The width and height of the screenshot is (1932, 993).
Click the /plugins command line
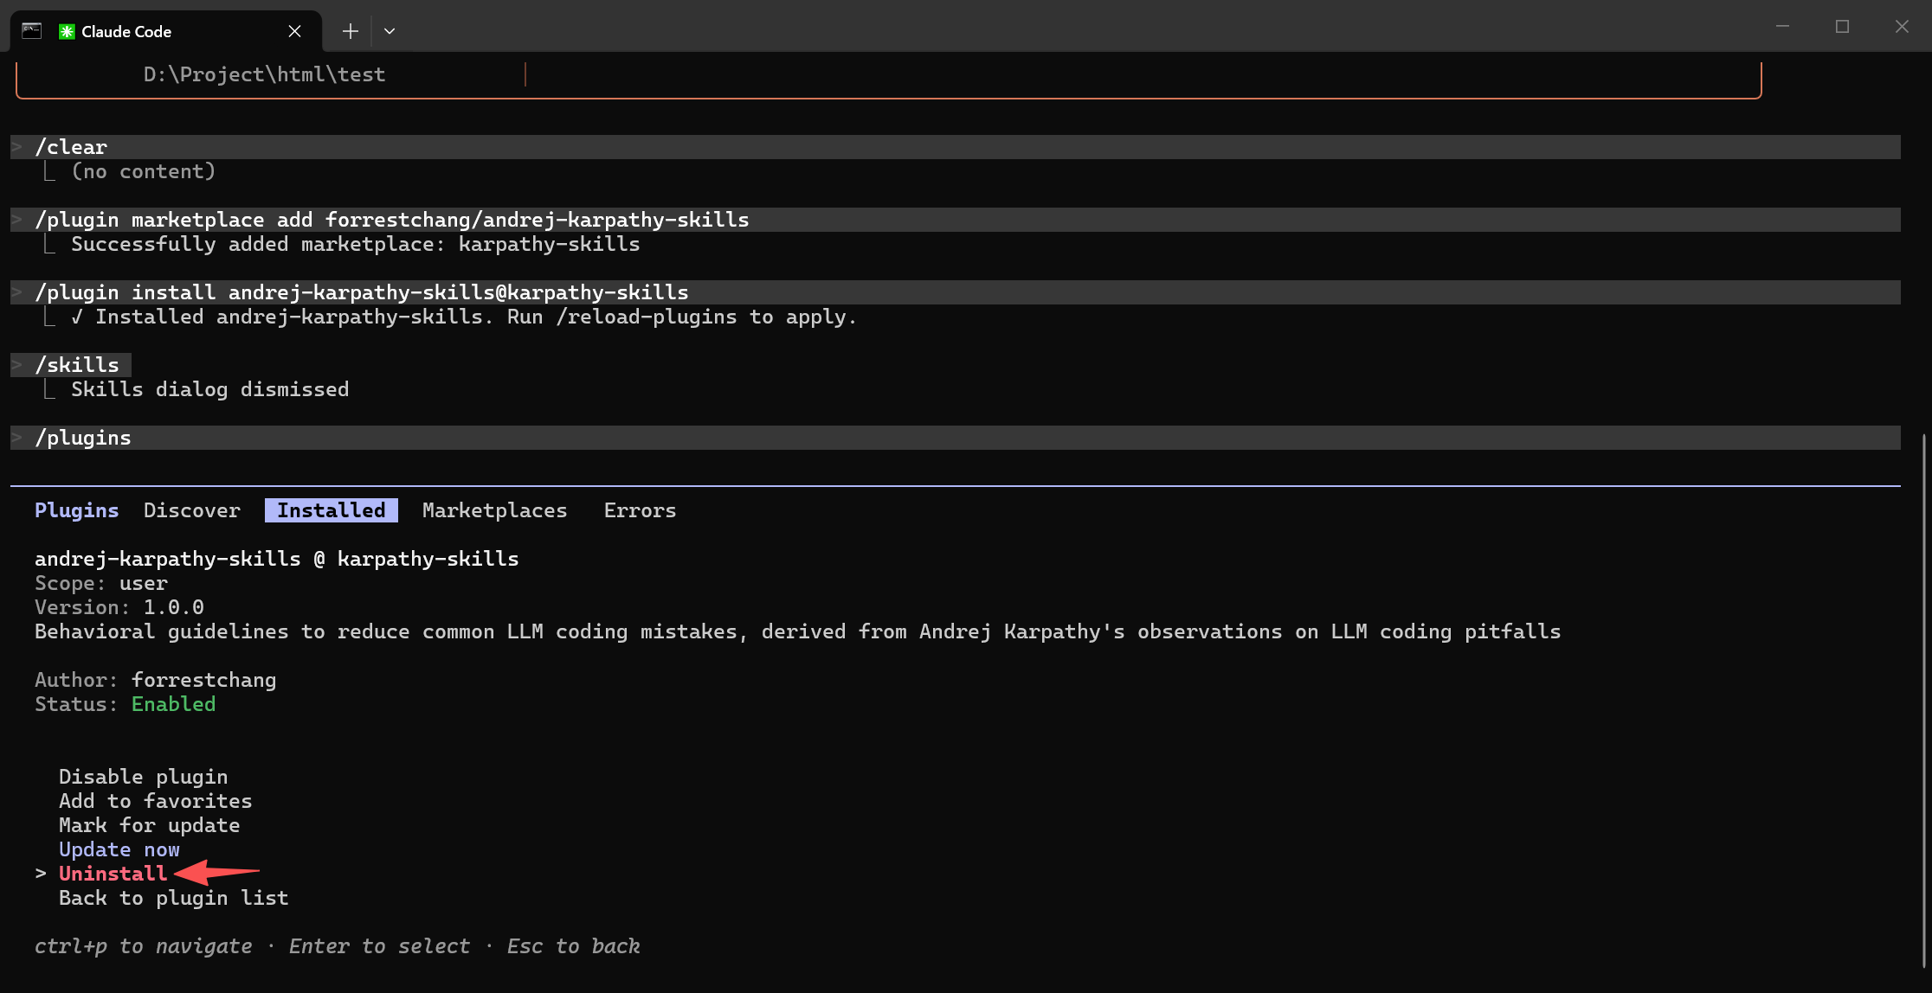(956, 438)
